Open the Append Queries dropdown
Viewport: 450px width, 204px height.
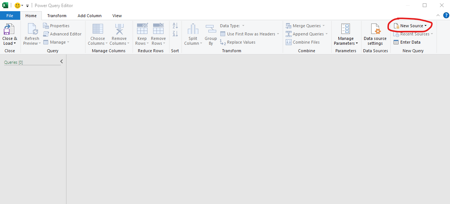pyautogui.click(x=307, y=34)
